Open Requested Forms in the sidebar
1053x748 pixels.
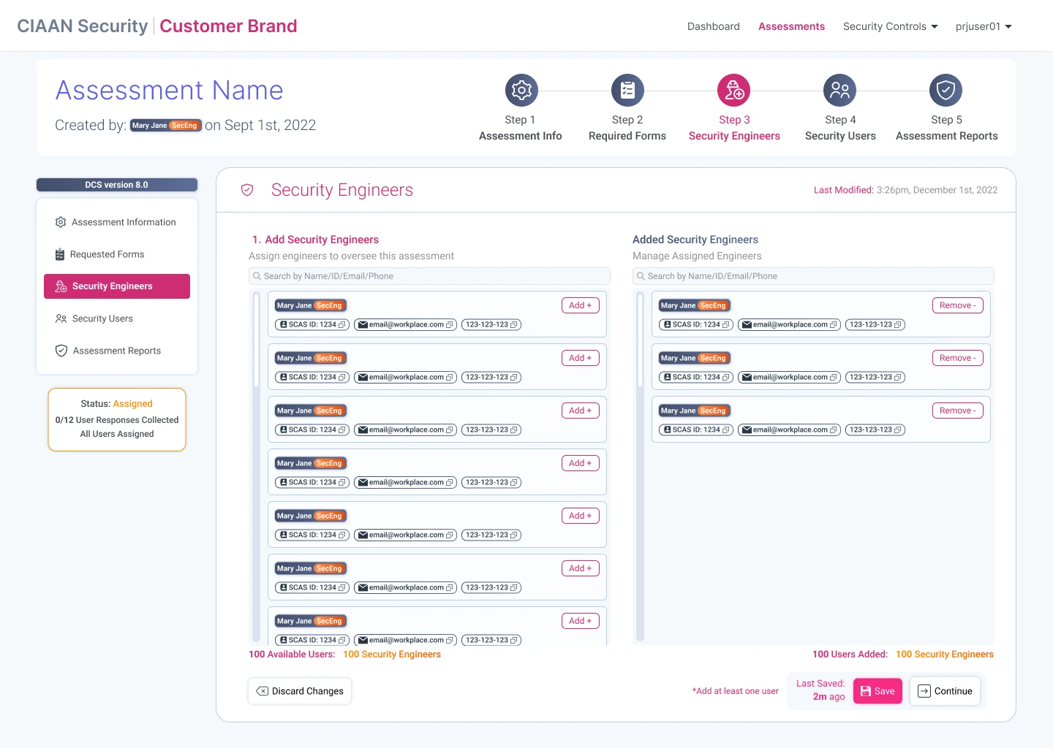(x=107, y=254)
